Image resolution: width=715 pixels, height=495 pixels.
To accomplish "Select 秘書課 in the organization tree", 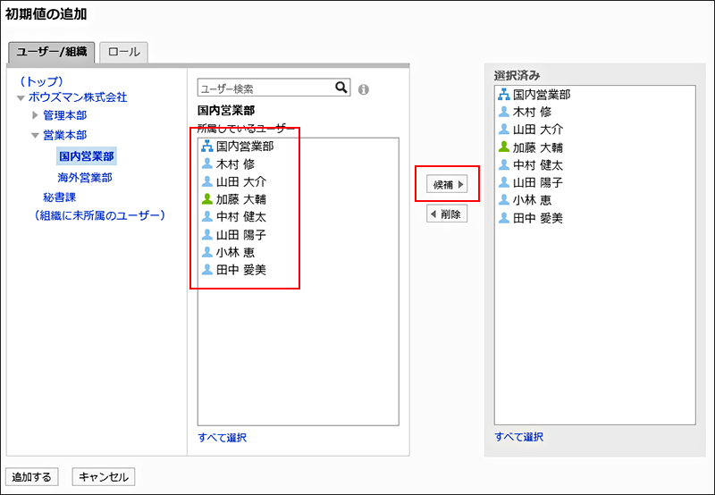I will [x=59, y=197].
